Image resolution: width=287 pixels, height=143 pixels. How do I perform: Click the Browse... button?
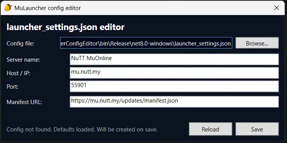pos(257,43)
